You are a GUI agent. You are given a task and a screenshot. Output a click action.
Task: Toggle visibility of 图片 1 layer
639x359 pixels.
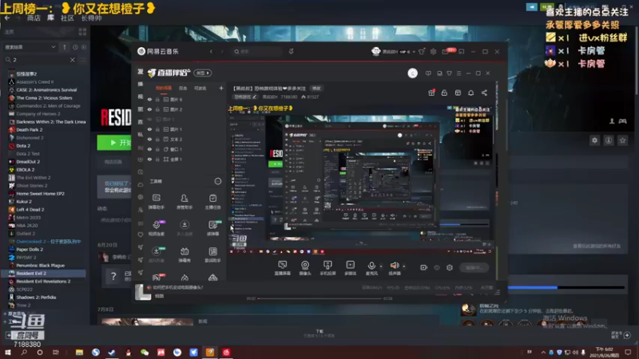[x=149, y=129]
